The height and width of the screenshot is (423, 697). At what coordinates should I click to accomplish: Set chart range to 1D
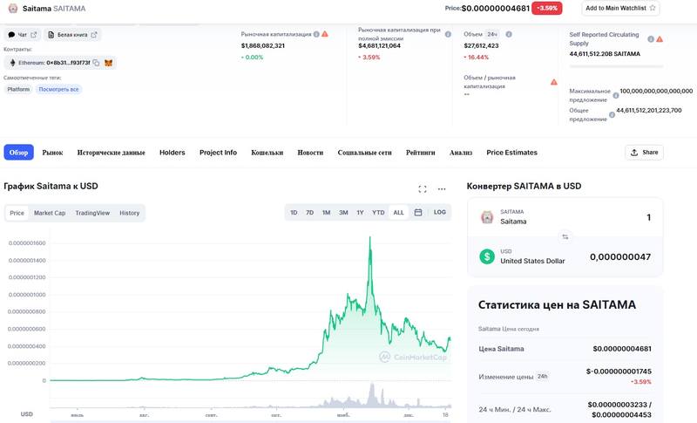tap(294, 213)
